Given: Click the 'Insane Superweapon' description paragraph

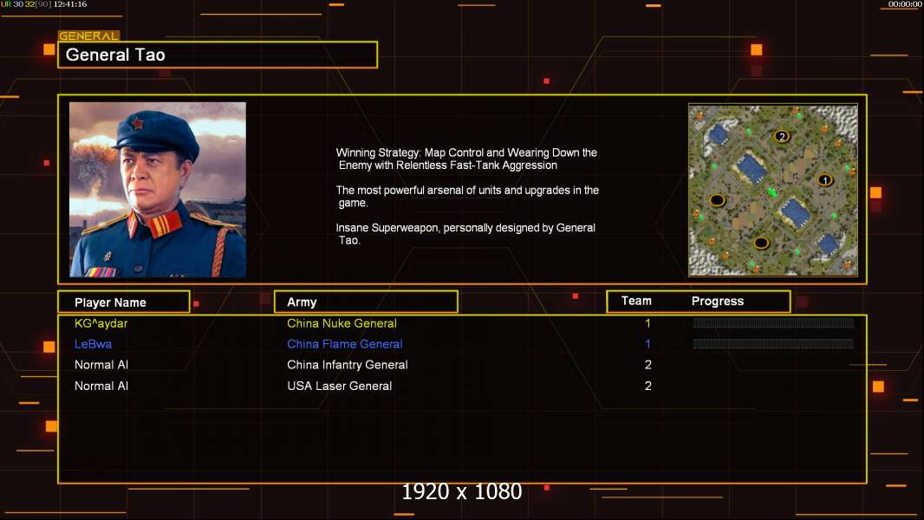Looking at the screenshot, I should click(x=465, y=234).
